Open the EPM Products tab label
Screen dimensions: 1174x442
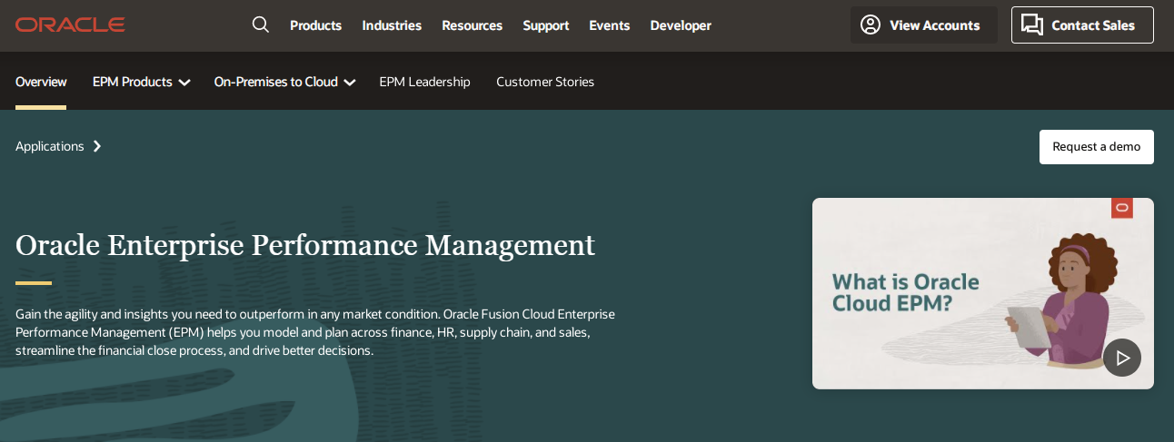click(x=132, y=82)
